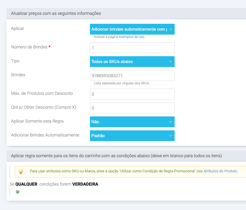The width and height of the screenshot is (246, 210).
Task: Click the 'Número de Brindes' field label
Action: [x=29, y=47]
